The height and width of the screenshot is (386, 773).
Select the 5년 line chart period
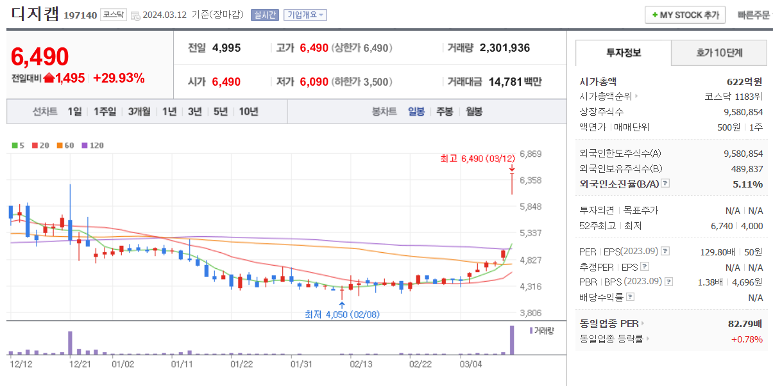click(221, 111)
